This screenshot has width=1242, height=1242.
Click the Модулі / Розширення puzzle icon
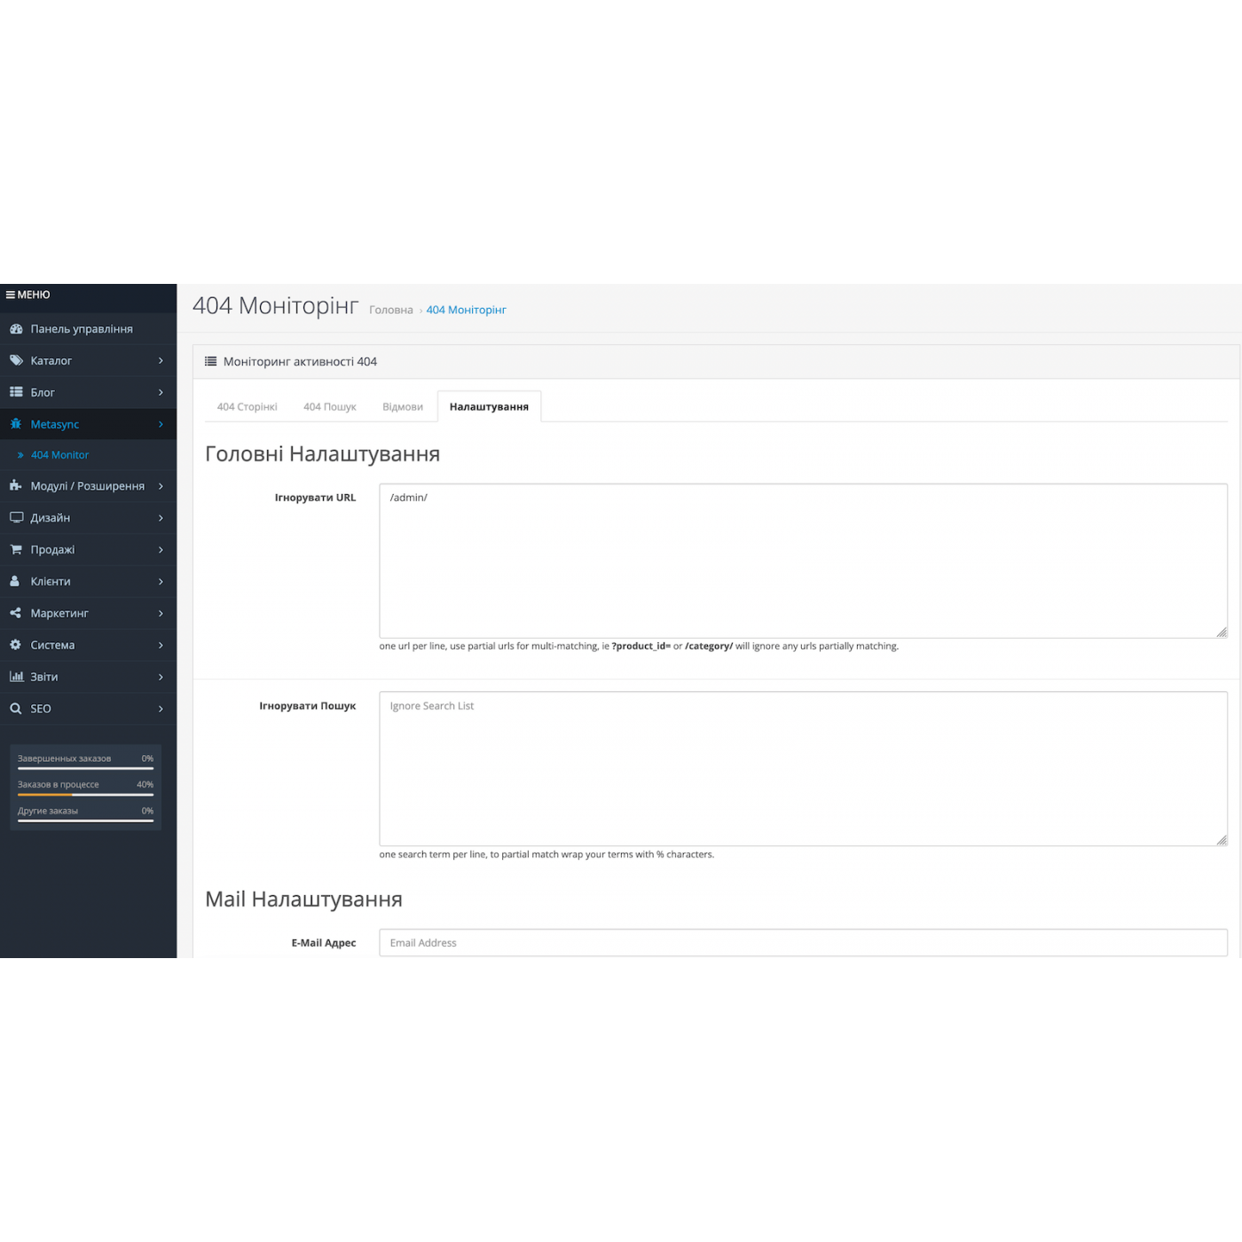[x=16, y=486]
